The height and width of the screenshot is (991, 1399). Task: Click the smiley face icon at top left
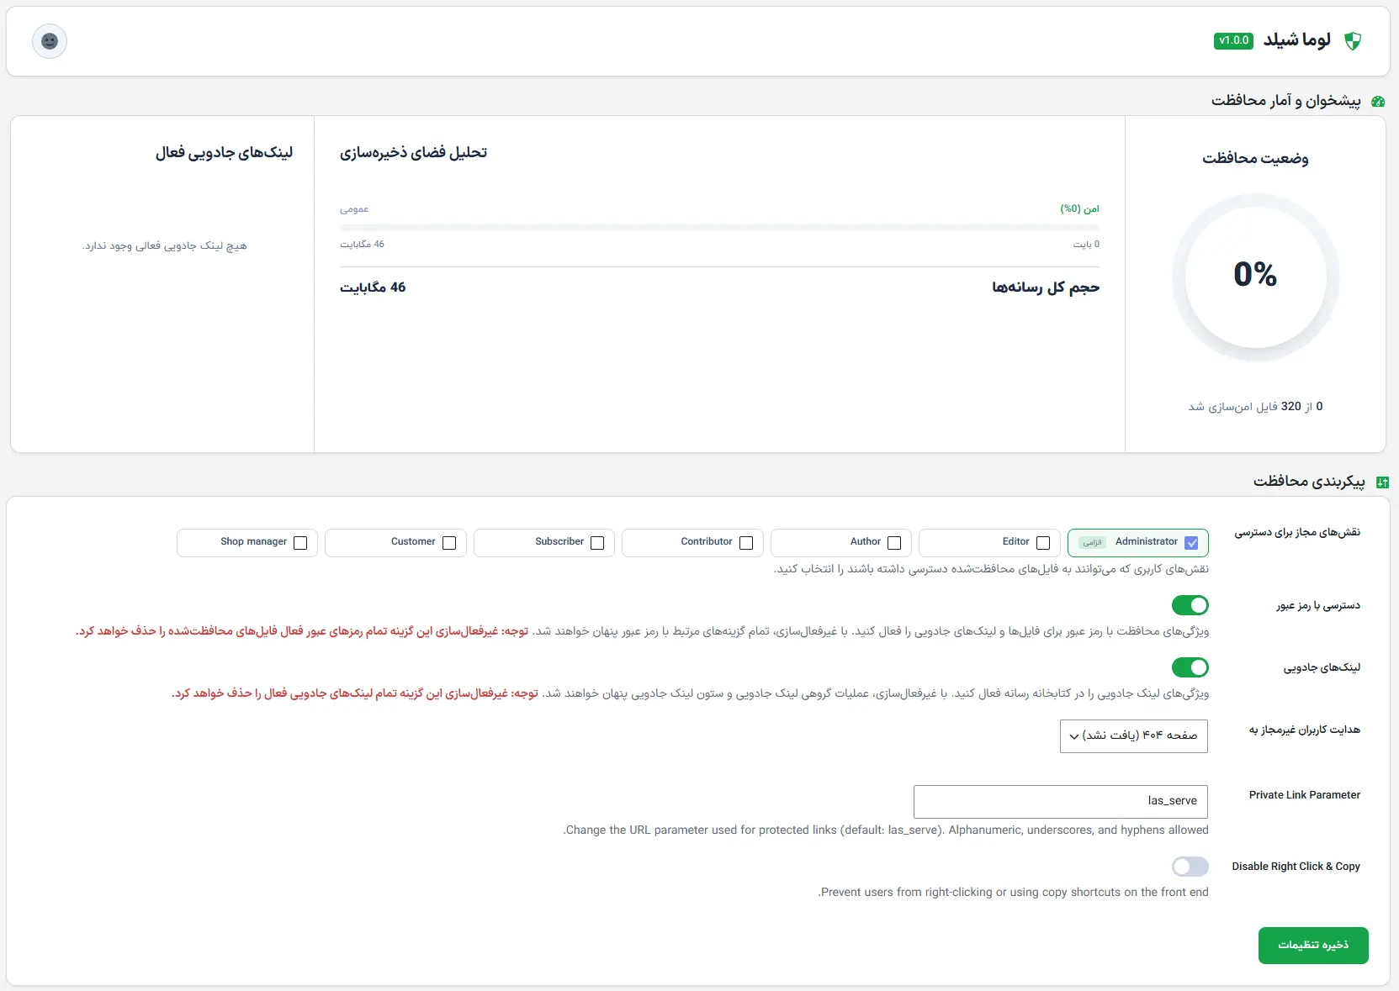click(50, 41)
